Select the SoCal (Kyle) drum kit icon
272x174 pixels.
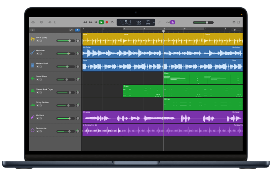(33, 39)
